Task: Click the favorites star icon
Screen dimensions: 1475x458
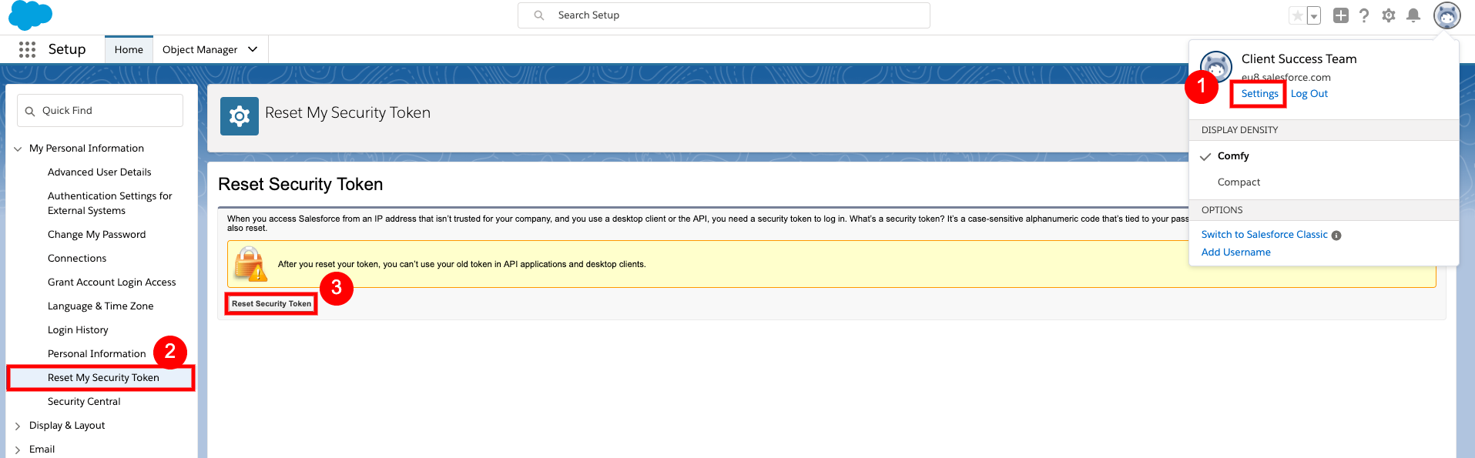Action: point(1298,15)
